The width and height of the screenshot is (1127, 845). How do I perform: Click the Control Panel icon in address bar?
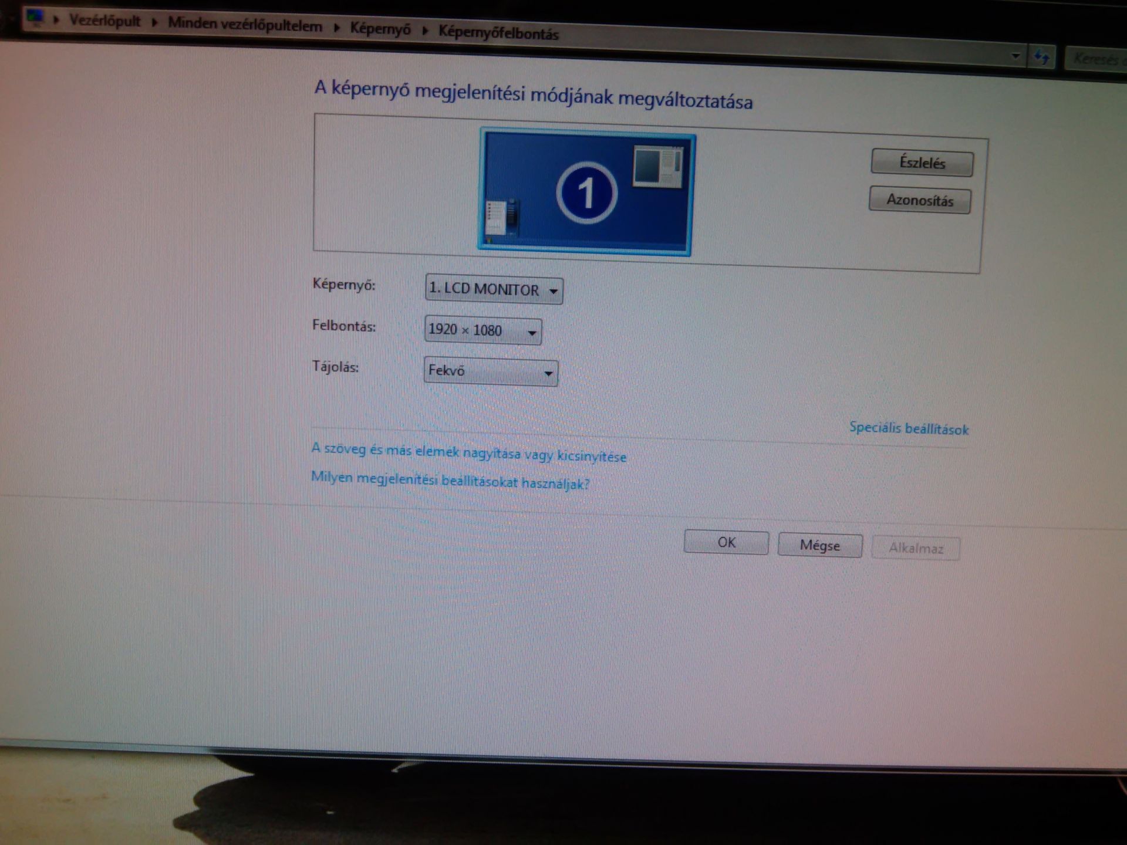click(x=35, y=17)
